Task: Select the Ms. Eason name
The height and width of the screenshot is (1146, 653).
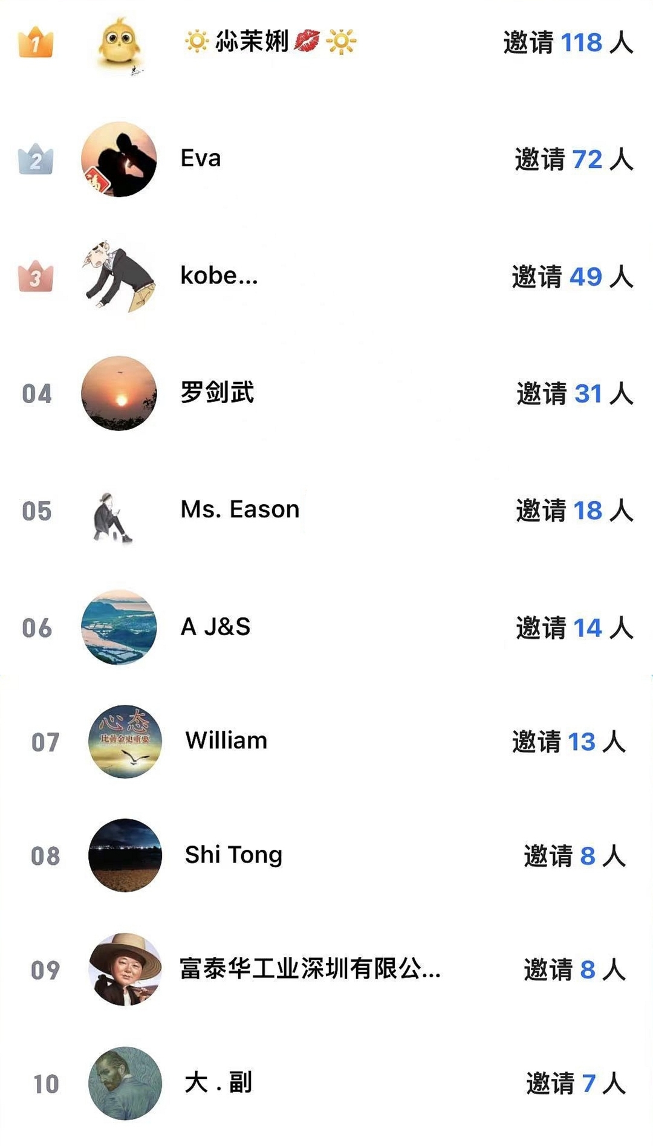Action: (240, 510)
